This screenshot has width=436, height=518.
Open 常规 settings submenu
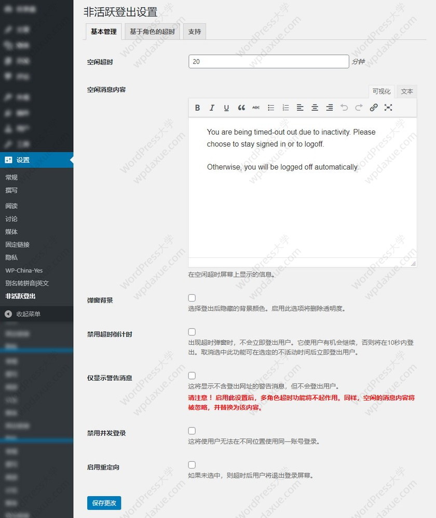[11, 177]
